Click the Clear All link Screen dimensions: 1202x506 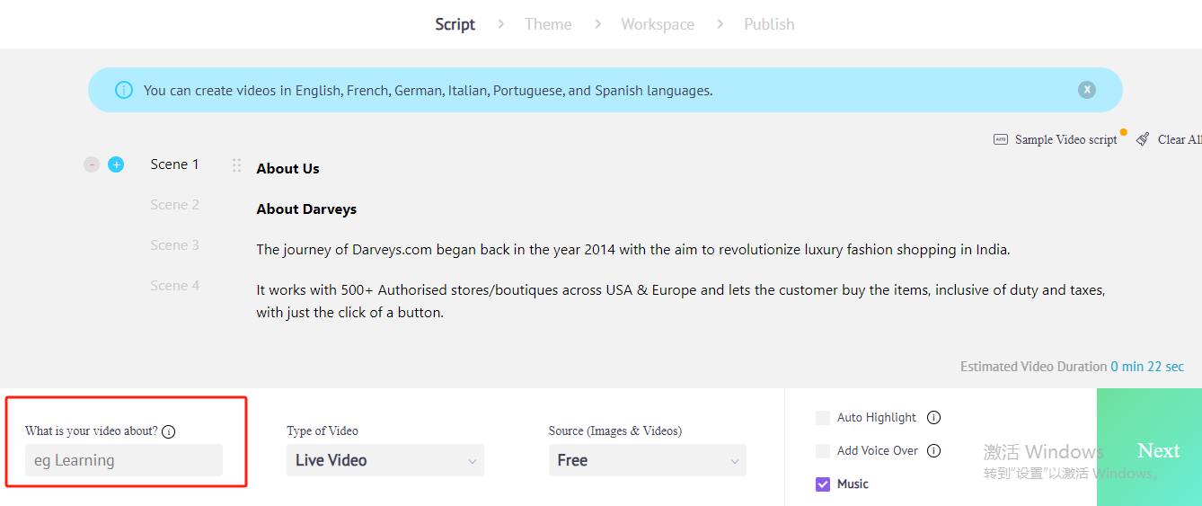pyautogui.click(x=1180, y=139)
